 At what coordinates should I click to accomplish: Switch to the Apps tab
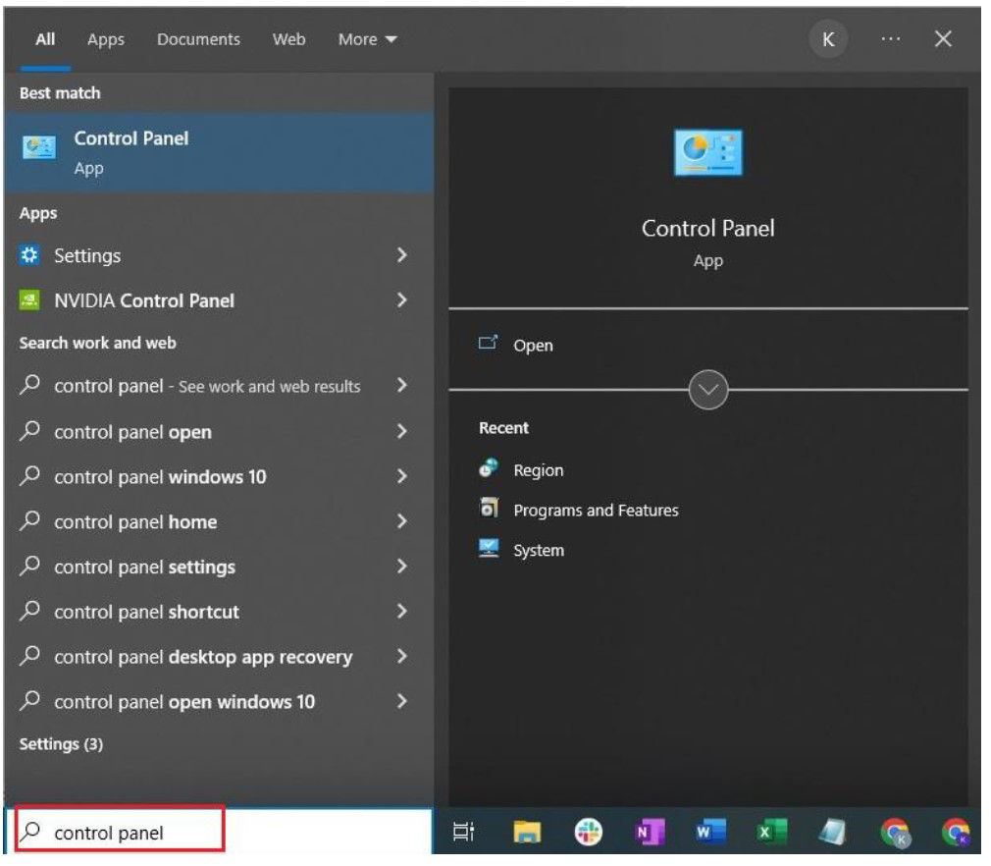[x=106, y=40]
